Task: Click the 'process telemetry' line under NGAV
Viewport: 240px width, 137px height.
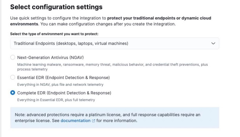Action: (x=33, y=69)
